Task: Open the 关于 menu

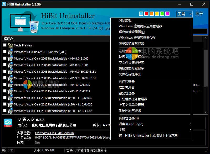Action: [199, 14]
